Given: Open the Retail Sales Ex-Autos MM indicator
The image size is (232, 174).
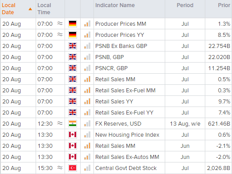Looking at the screenshot, I should click(127, 157).
